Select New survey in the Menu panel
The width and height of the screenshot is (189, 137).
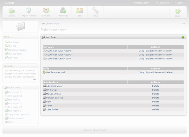[14, 42]
